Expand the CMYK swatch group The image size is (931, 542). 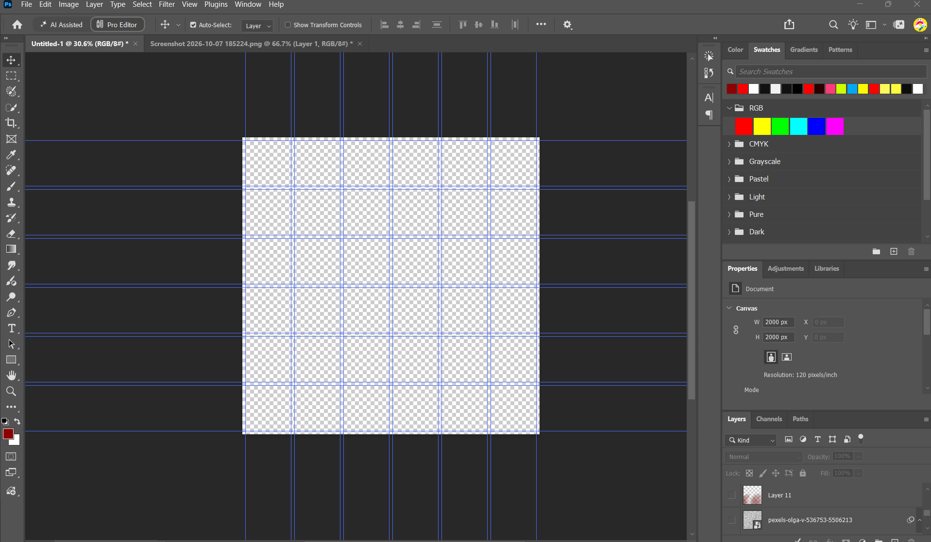coord(729,144)
